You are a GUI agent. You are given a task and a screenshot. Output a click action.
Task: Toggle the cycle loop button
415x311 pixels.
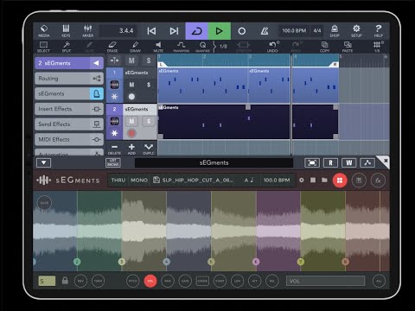[x=196, y=31]
